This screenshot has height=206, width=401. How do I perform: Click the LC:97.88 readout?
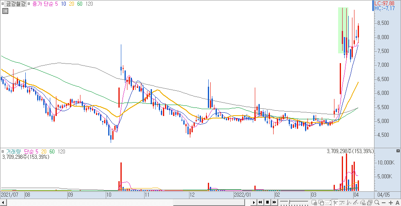[384, 3]
